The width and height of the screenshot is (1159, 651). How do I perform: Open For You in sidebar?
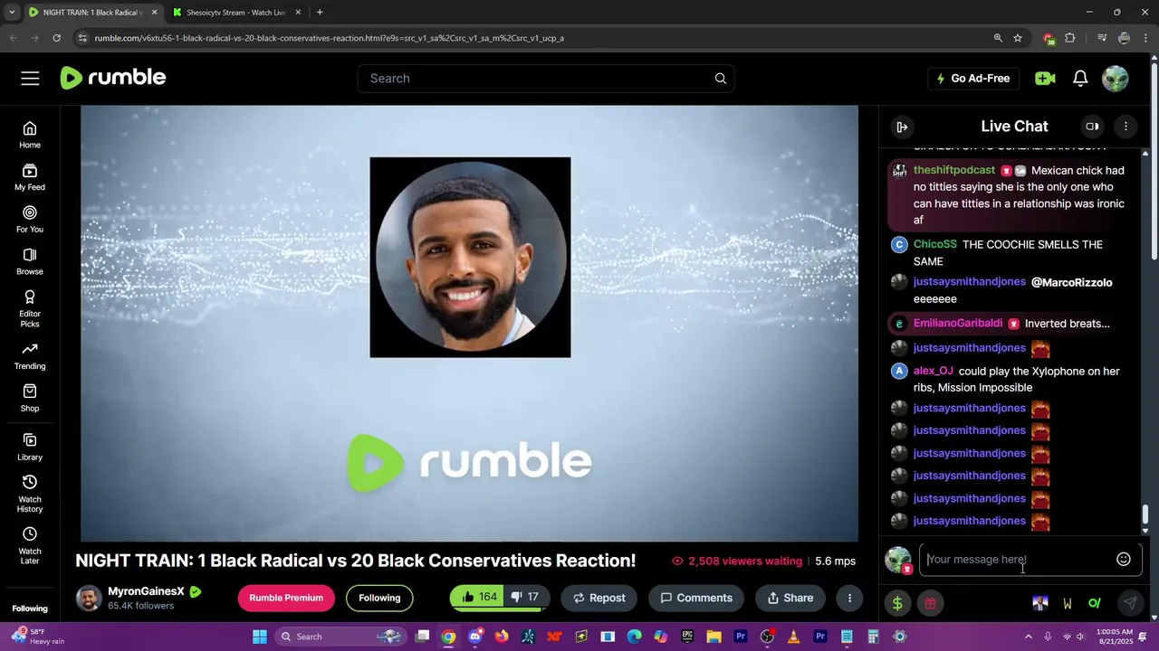tap(30, 220)
